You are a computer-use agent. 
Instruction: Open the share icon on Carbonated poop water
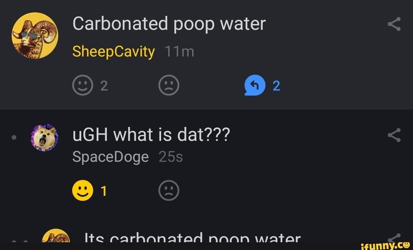pyautogui.click(x=394, y=23)
